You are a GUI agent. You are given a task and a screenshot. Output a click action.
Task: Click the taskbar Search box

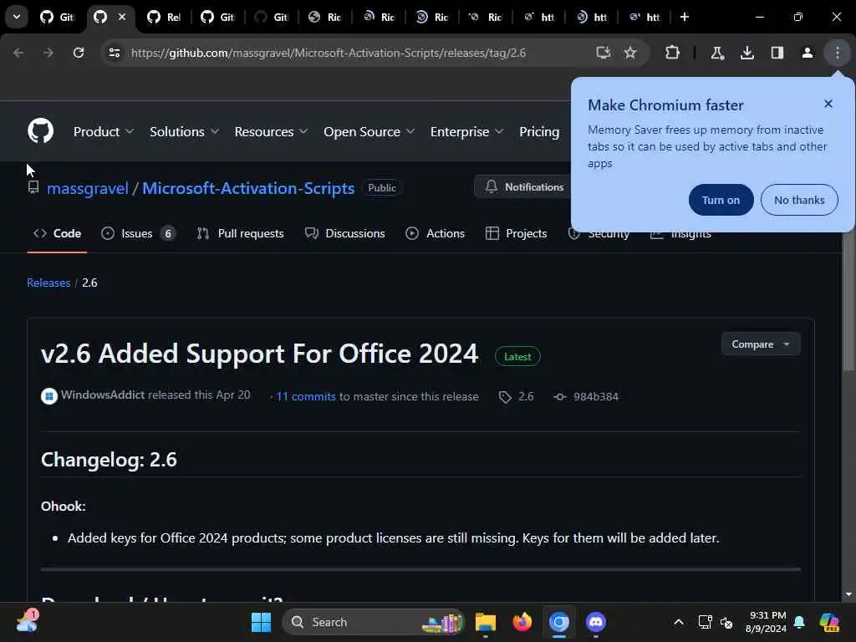click(x=374, y=622)
